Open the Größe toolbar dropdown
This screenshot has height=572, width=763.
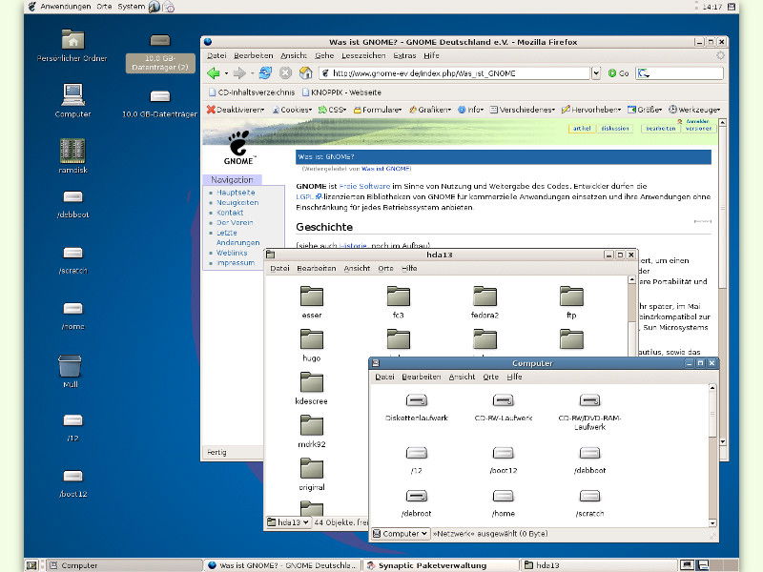pyautogui.click(x=645, y=110)
